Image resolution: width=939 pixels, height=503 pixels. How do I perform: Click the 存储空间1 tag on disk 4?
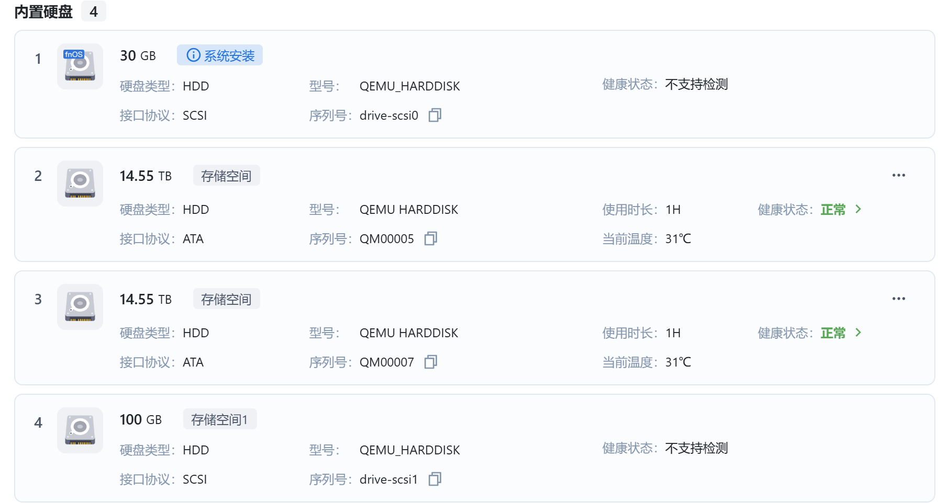[220, 419]
